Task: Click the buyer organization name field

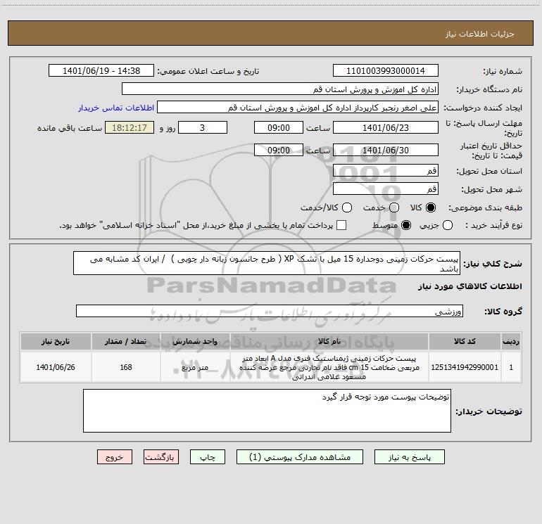Action: [280, 89]
